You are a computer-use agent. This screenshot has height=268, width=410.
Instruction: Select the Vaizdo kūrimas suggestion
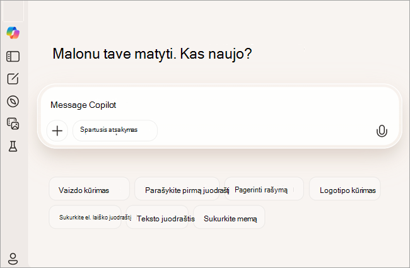pos(89,189)
